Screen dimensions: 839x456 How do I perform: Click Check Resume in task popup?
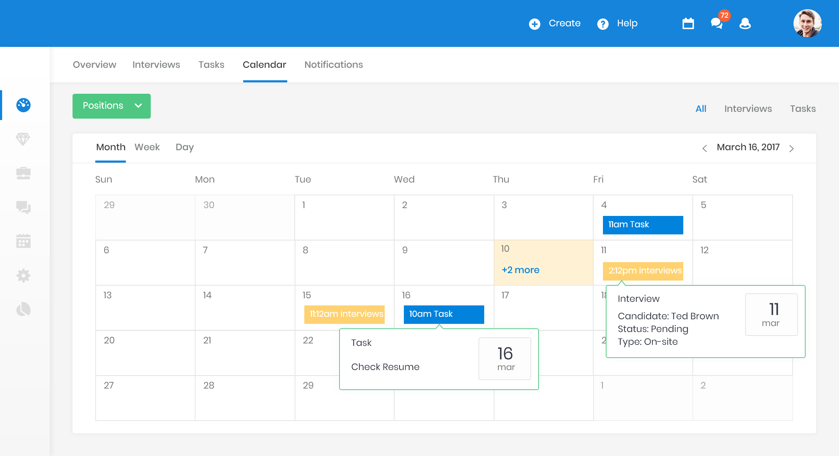coord(385,367)
